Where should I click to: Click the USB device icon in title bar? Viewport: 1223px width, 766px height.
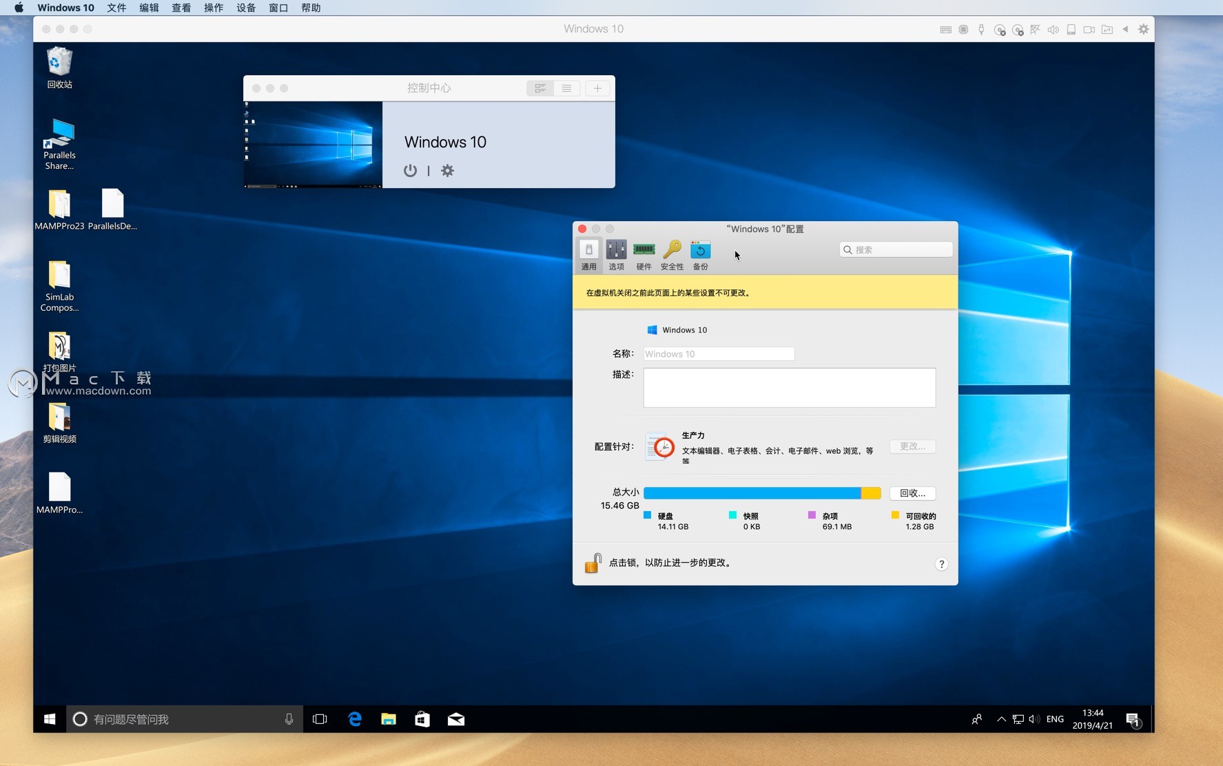pos(981,30)
